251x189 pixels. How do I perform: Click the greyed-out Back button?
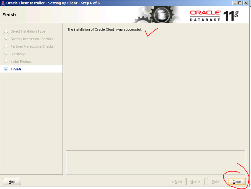click(x=177, y=182)
